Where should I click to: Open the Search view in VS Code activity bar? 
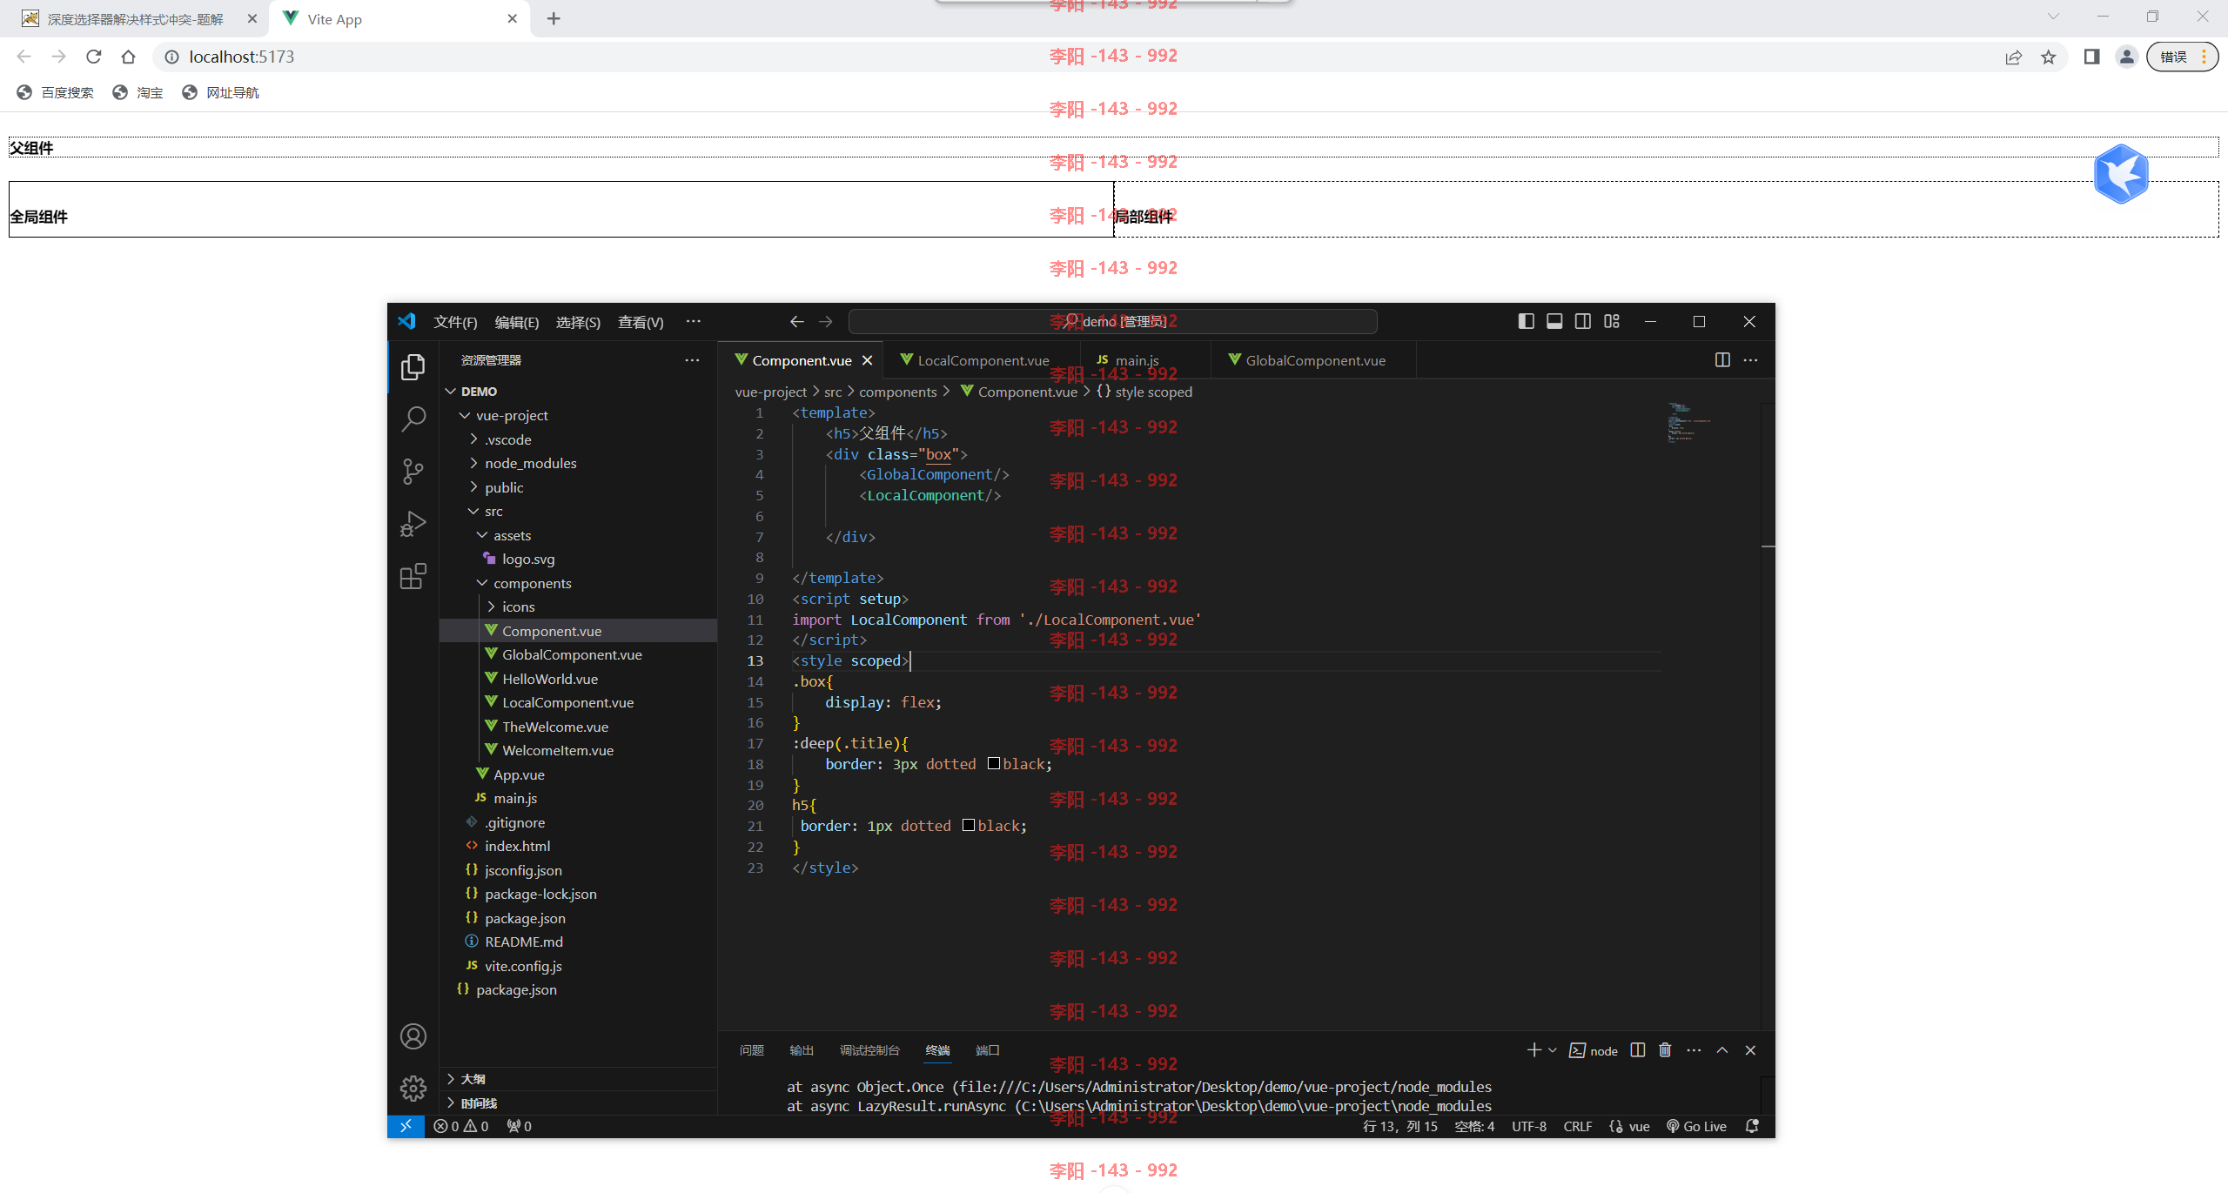413,419
